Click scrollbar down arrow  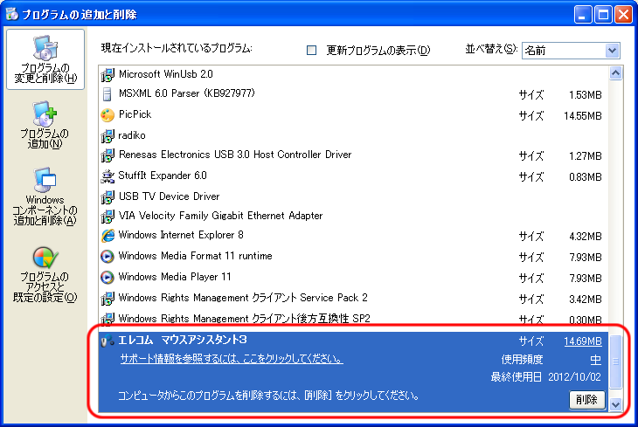click(615, 404)
